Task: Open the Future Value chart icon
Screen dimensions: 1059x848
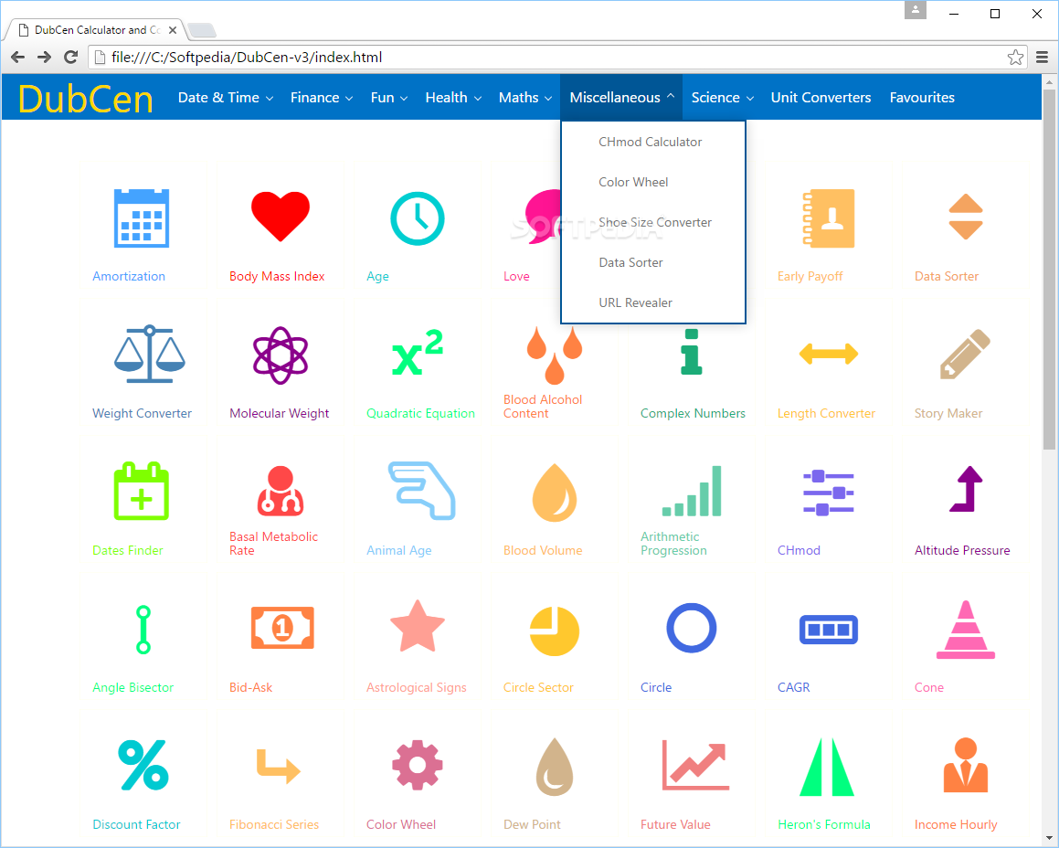Action: pos(695,765)
